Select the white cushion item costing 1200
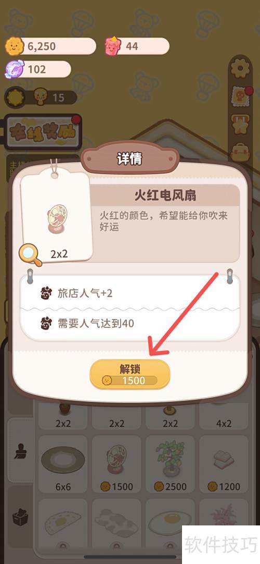The height and width of the screenshot is (564, 260). click(224, 464)
